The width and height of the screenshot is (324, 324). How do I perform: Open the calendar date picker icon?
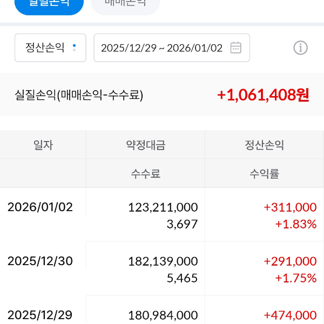(236, 48)
